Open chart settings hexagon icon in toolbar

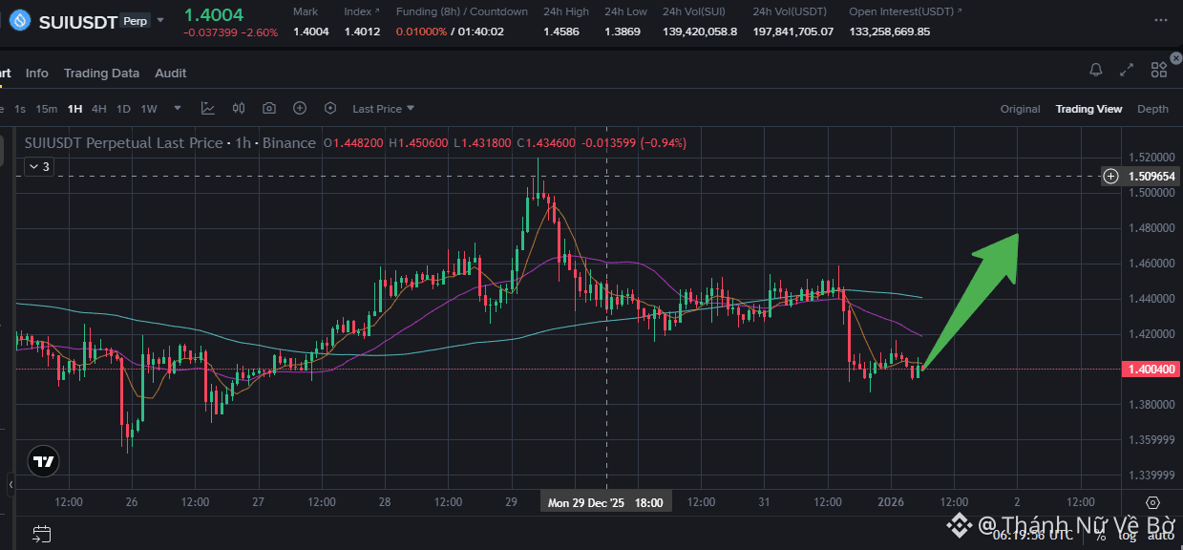330,108
